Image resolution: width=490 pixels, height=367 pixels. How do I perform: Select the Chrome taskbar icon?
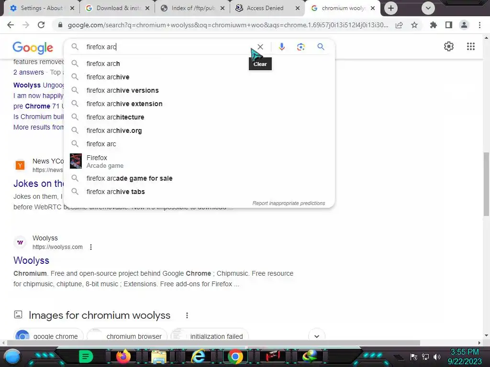coord(235,356)
